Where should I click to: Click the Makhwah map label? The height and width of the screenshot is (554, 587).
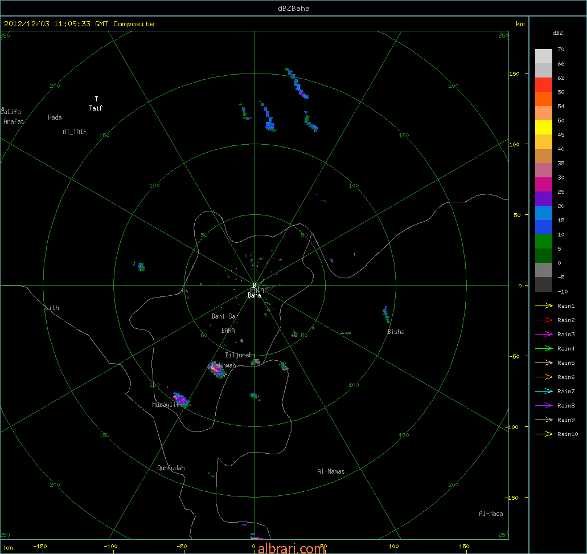pyautogui.click(x=224, y=365)
